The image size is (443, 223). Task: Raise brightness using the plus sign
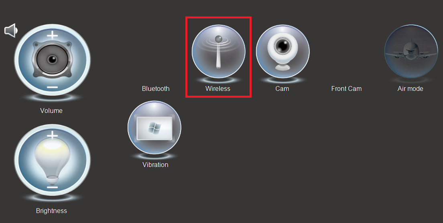52,135
